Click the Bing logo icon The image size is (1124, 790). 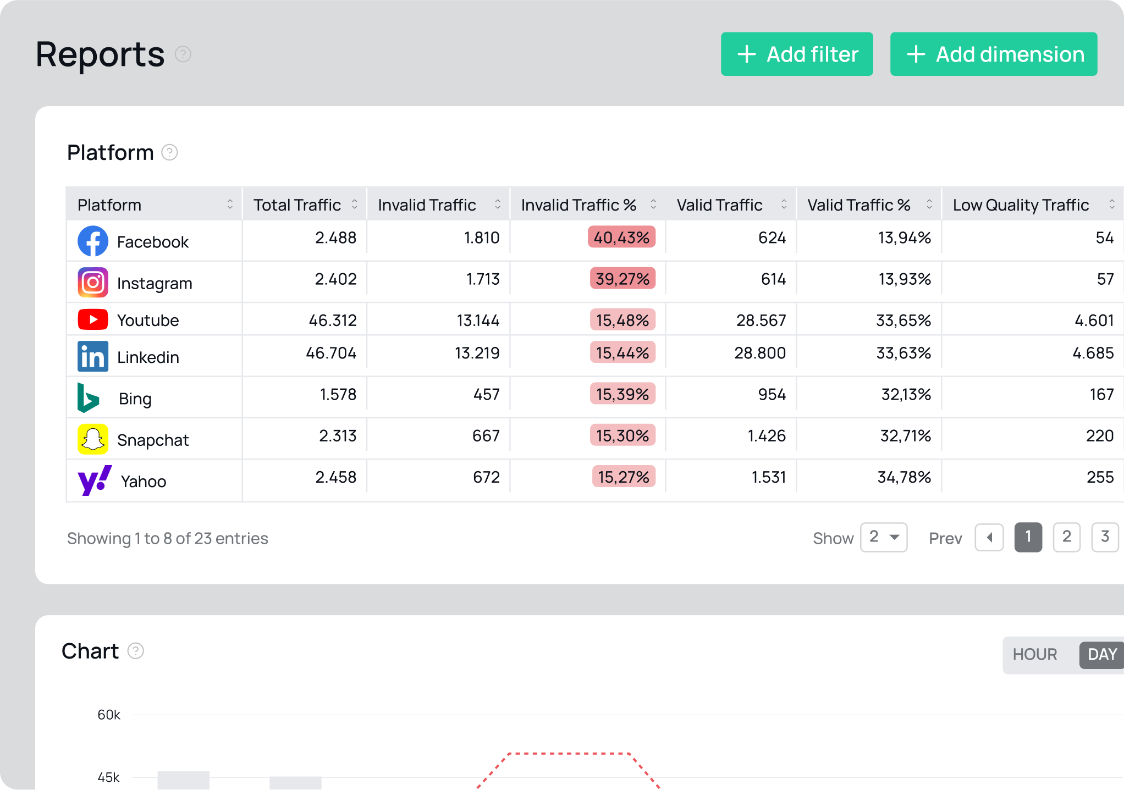click(x=89, y=397)
